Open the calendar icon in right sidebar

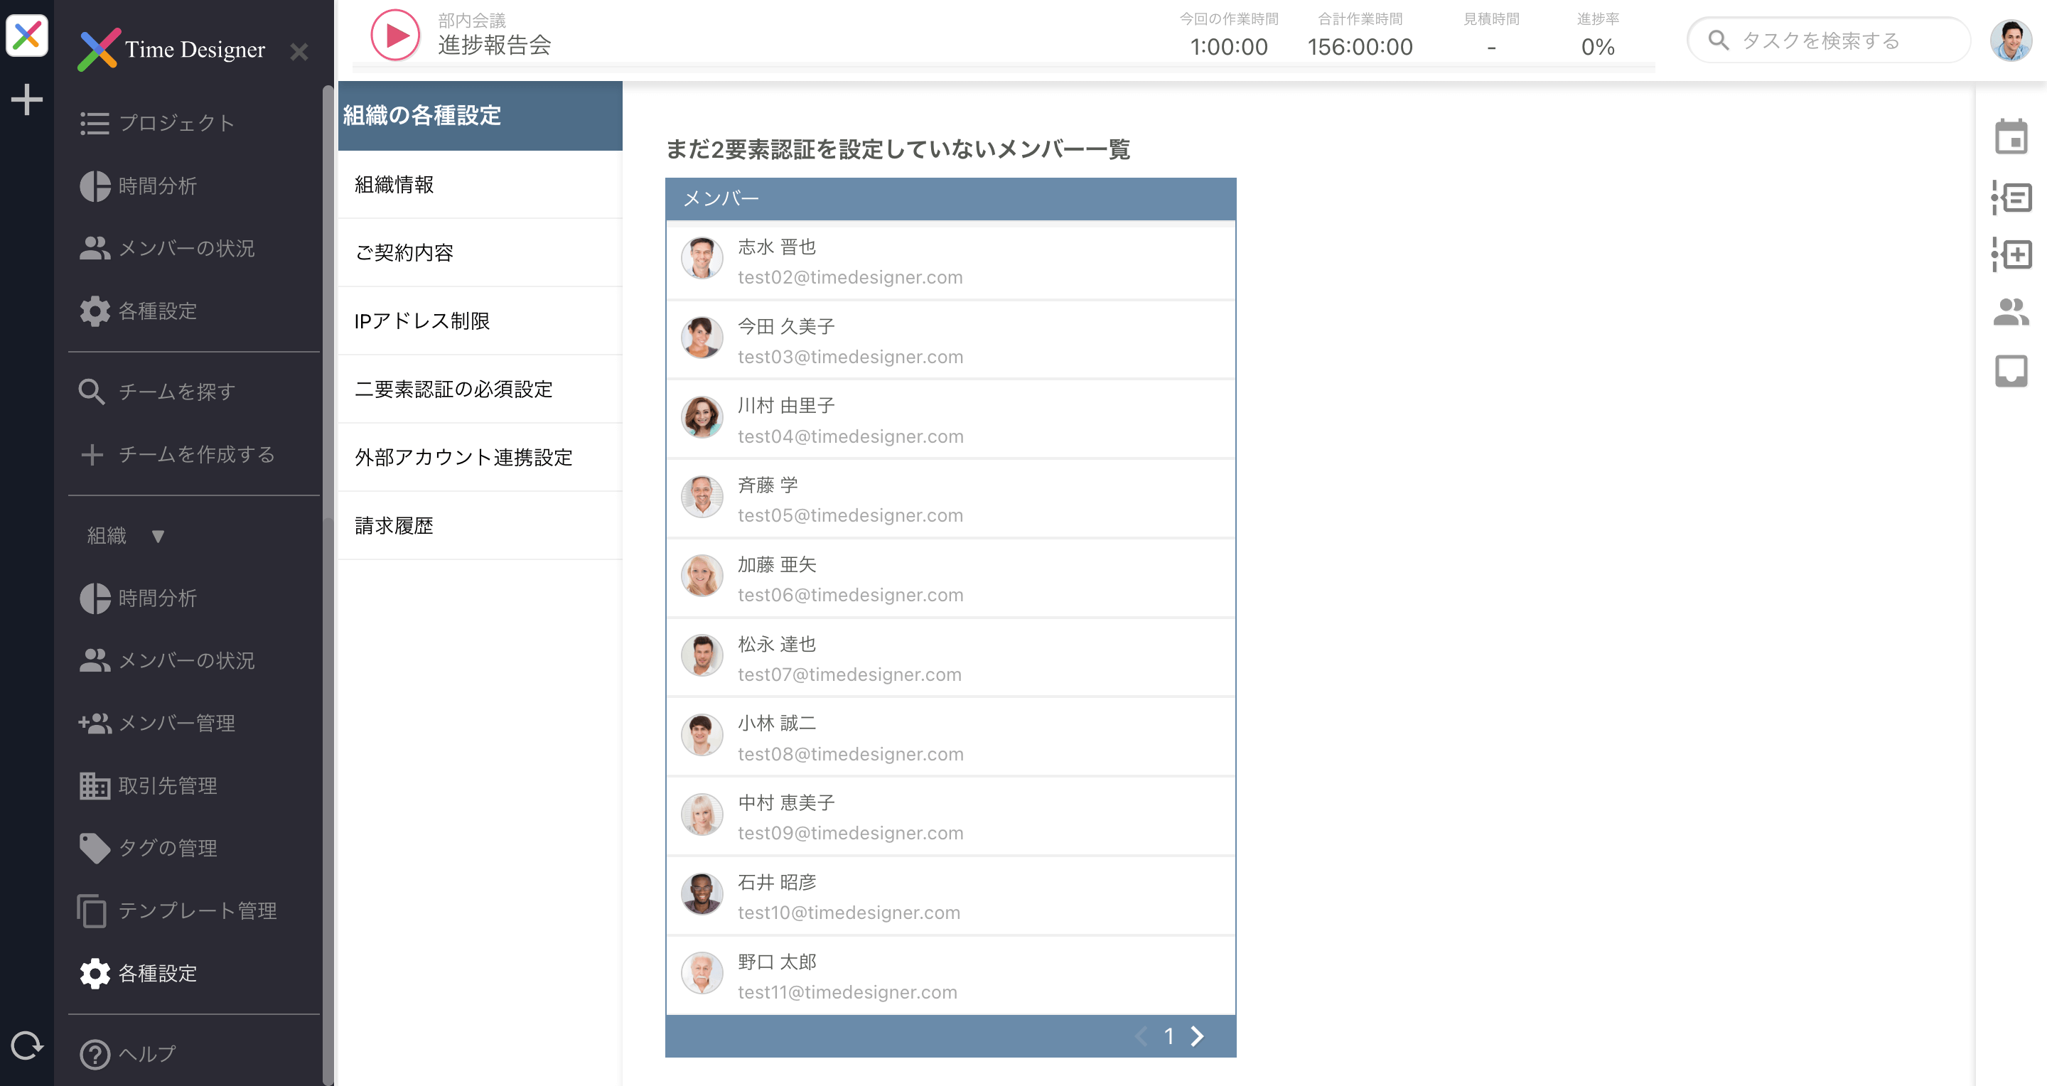pyautogui.click(x=2011, y=136)
